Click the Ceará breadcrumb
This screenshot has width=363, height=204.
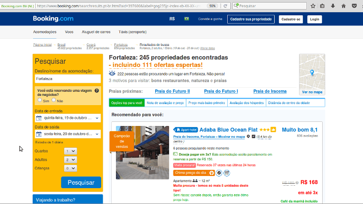tap(91, 45)
